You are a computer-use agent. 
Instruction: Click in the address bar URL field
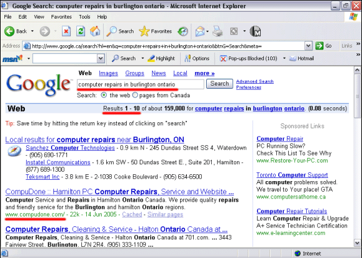(x=168, y=46)
